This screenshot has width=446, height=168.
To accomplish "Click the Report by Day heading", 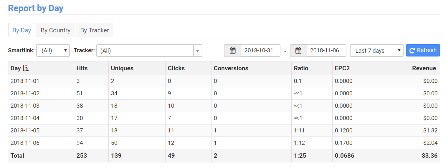I will click(x=36, y=8).
